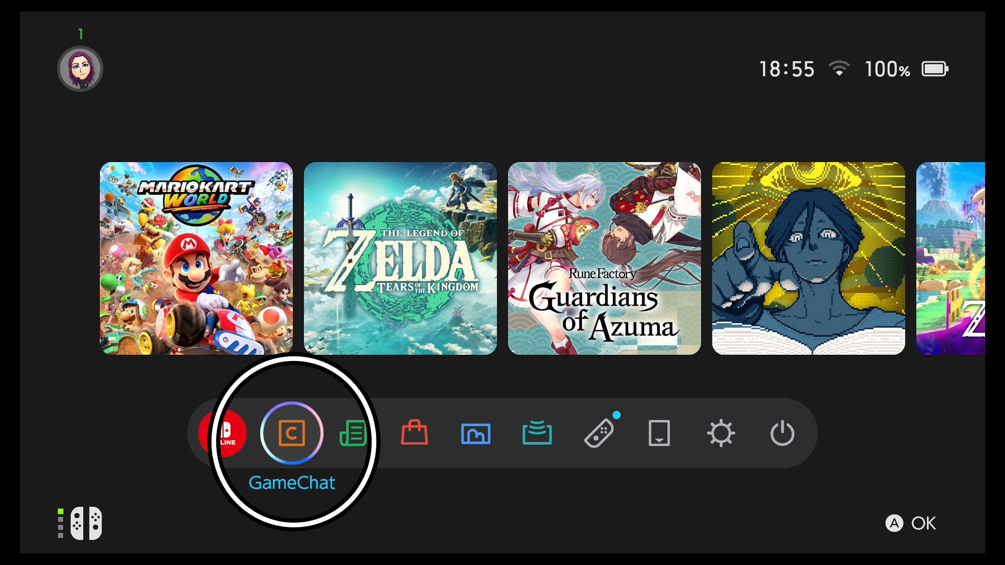Open the Album

point(475,433)
